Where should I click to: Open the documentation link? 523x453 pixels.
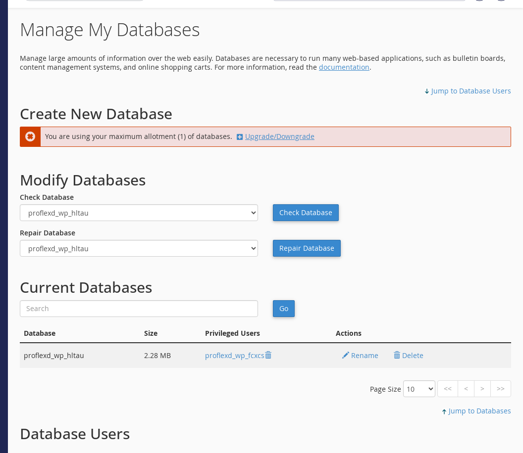pos(344,67)
